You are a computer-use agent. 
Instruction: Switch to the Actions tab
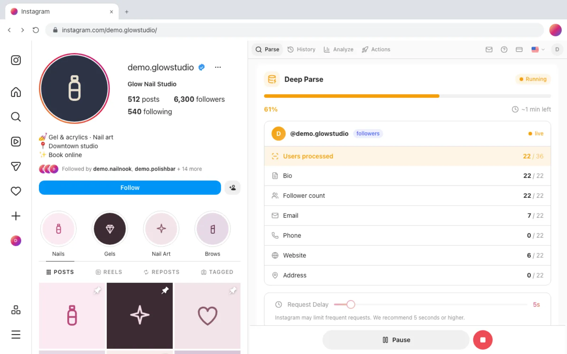376,50
